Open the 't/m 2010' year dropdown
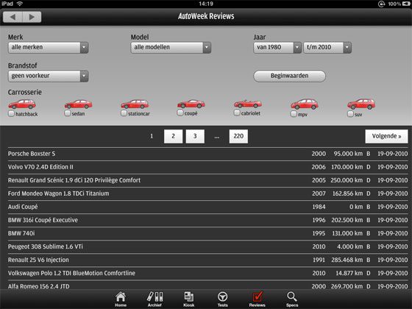412x309 pixels. pos(327,48)
